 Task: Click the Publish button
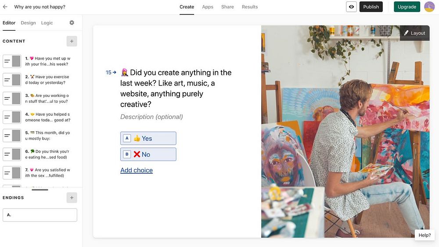coord(371,7)
